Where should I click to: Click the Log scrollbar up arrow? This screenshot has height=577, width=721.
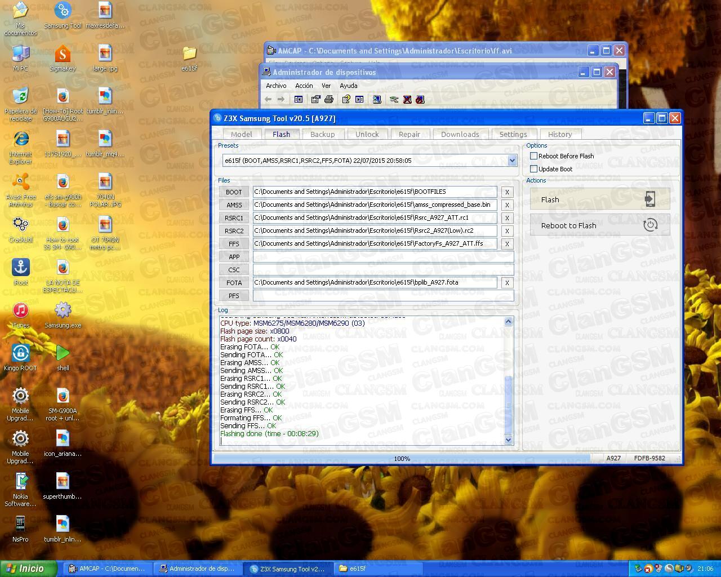coord(508,321)
